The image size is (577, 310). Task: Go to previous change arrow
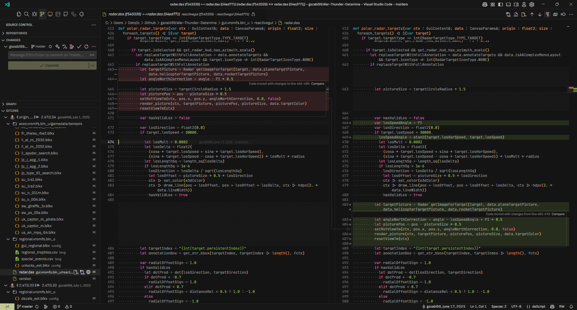532,14
